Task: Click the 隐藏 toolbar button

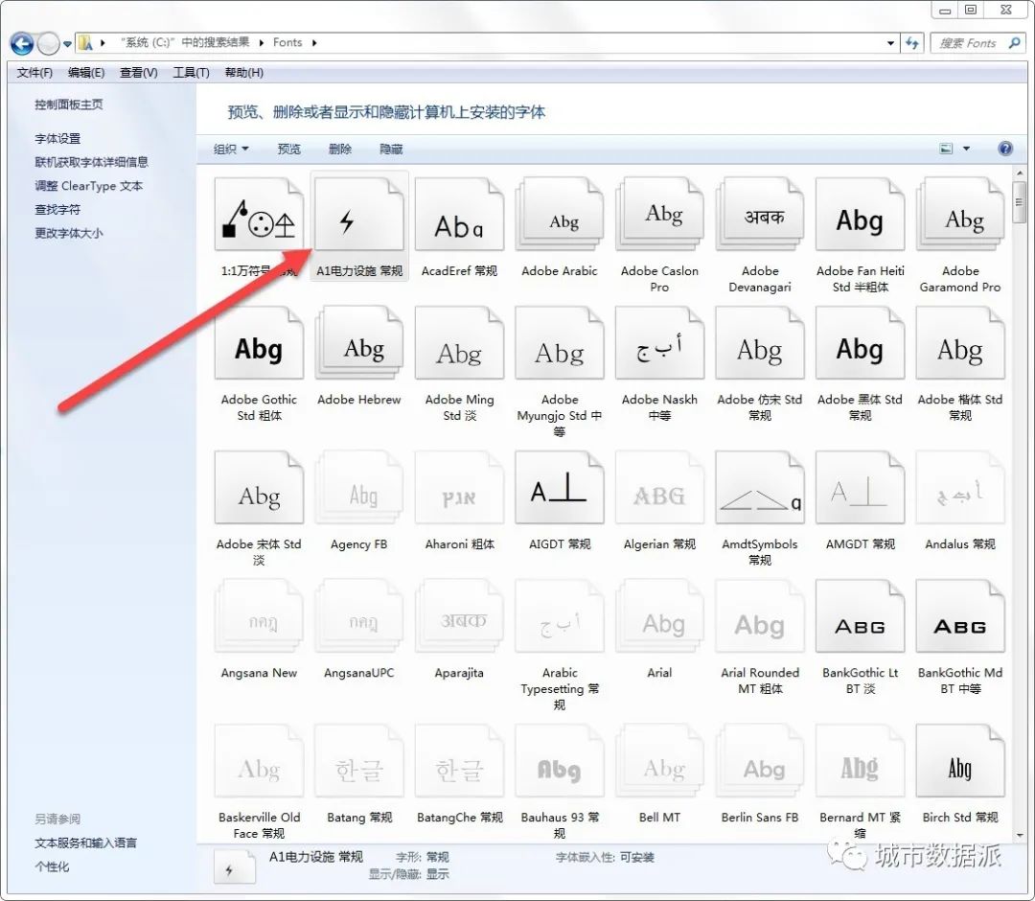Action: click(391, 150)
